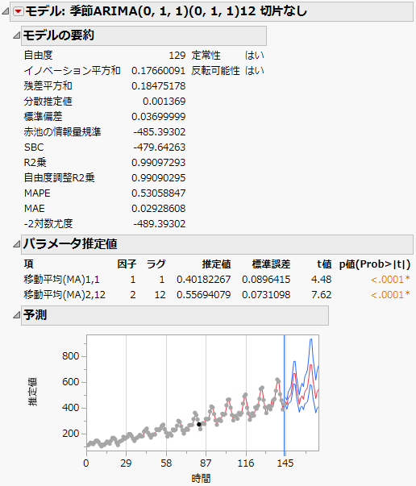The height and width of the screenshot is (486, 416).
Task: Collapse the パラメータ推定値 section
Action: coord(16,244)
